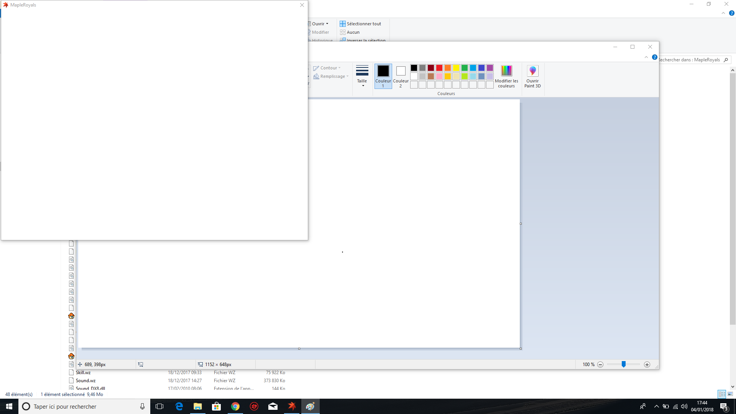
Task: Open File Explorer from the taskbar
Action: click(198, 406)
